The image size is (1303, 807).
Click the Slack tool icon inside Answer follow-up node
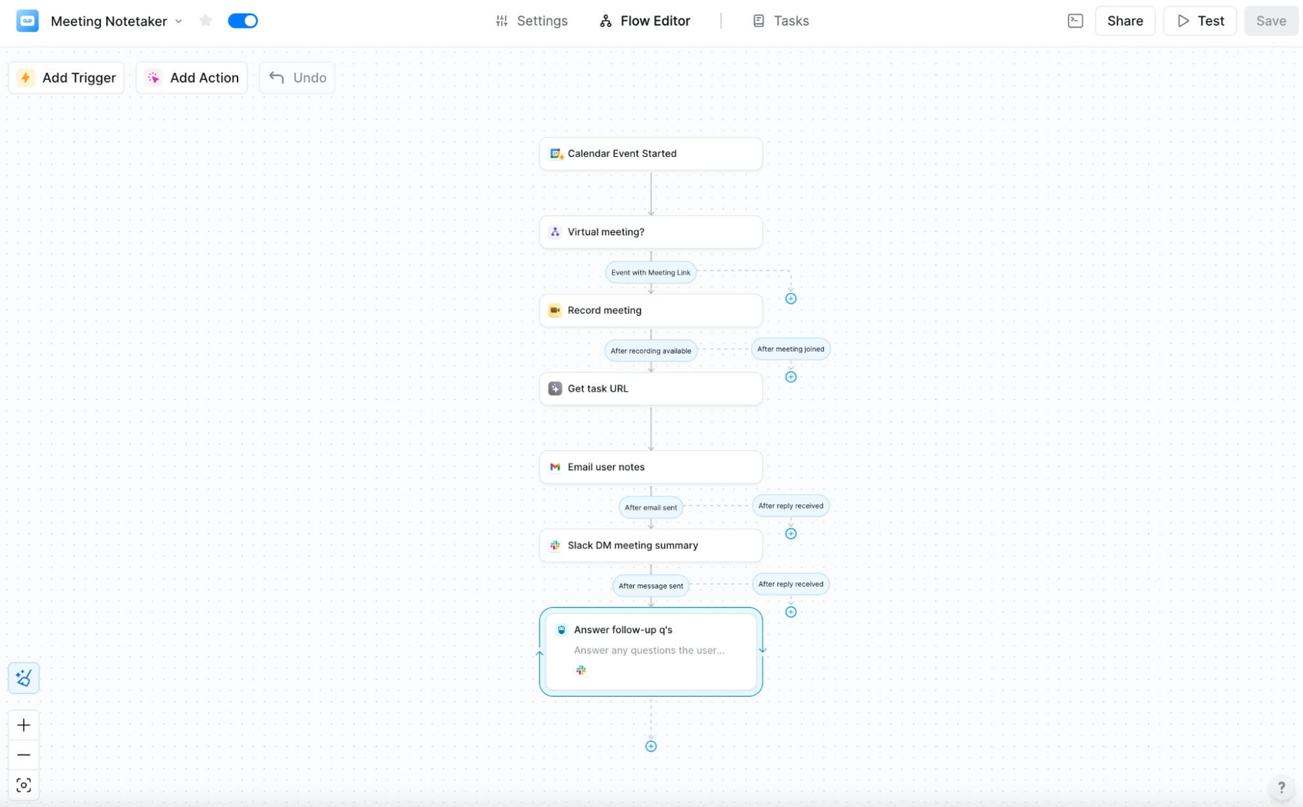point(581,670)
